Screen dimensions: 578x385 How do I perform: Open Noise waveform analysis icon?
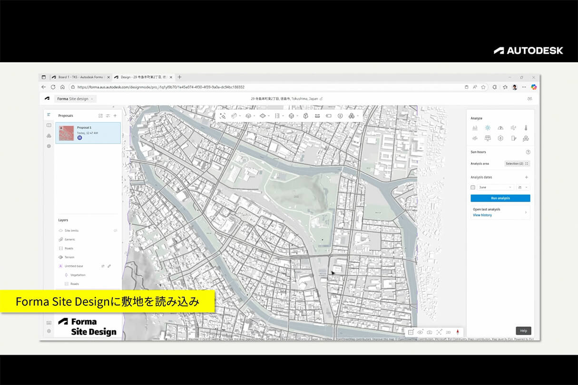coord(475,138)
